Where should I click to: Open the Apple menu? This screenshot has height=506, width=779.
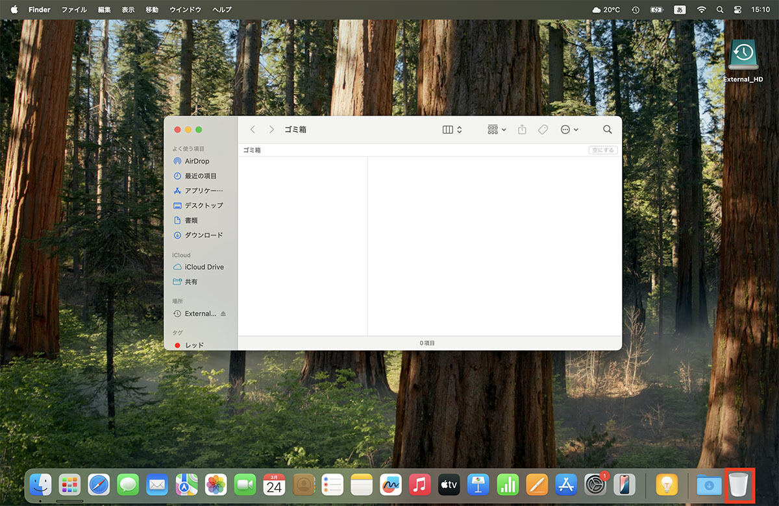point(14,10)
